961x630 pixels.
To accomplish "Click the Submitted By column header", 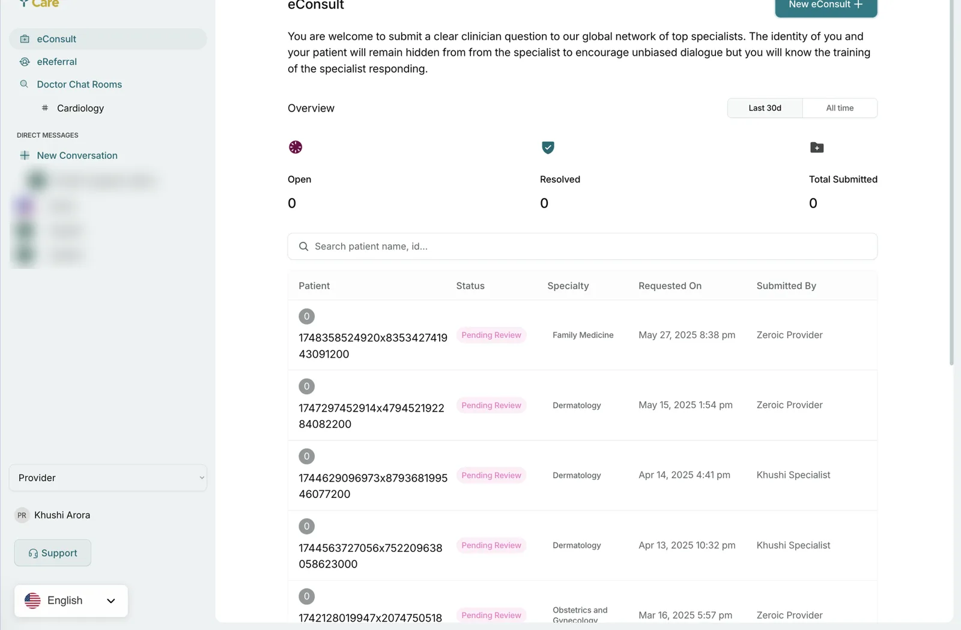I will [x=786, y=286].
